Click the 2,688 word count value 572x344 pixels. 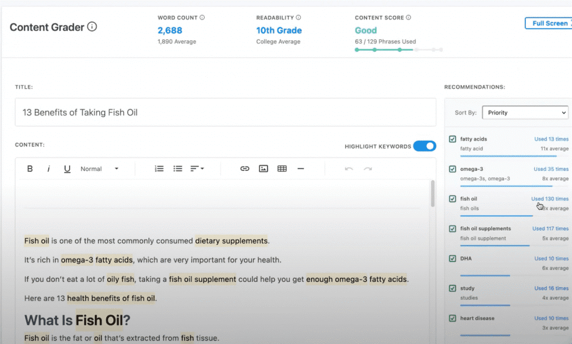click(x=170, y=30)
